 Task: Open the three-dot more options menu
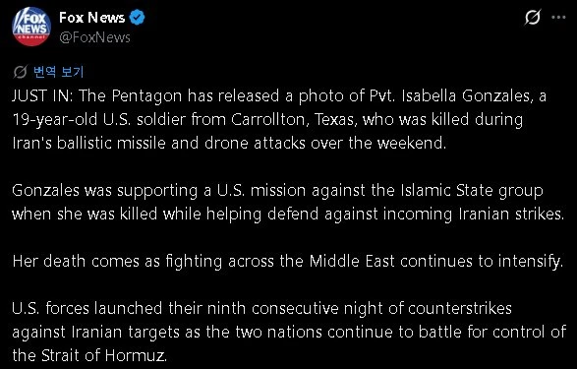pyautogui.click(x=558, y=18)
